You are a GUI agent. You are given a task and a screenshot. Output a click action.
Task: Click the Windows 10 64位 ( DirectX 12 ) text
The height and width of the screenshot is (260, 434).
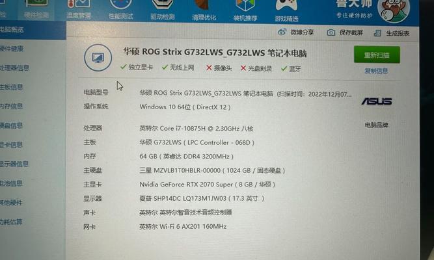[x=185, y=107]
